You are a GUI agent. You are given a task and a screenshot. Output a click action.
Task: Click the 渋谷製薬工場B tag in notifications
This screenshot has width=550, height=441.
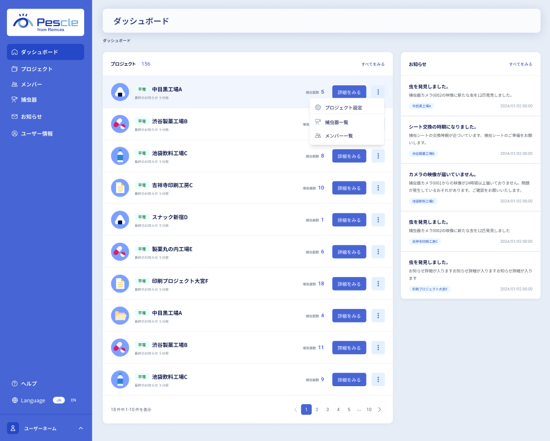click(423, 154)
